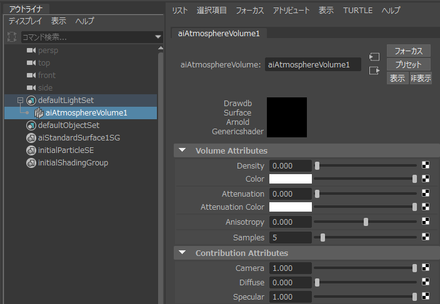Click the Anisotropy map checker button
440x304 pixels.
(x=426, y=221)
